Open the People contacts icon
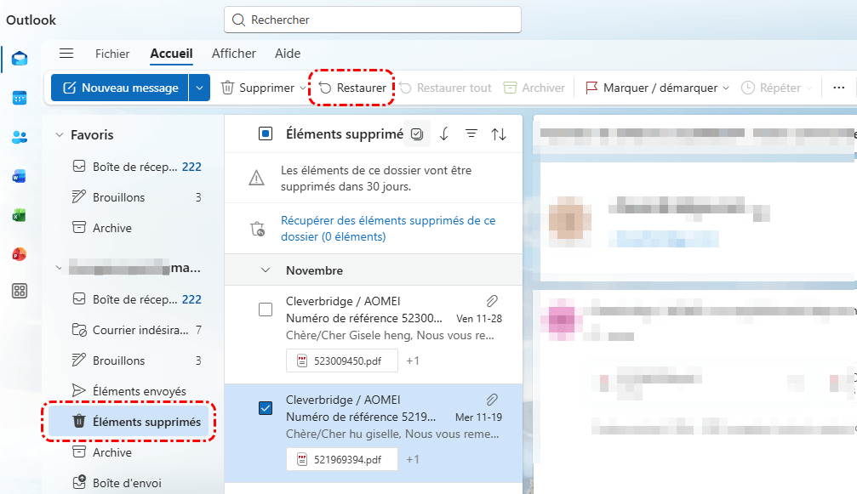This screenshot has height=494, width=857. click(19, 137)
